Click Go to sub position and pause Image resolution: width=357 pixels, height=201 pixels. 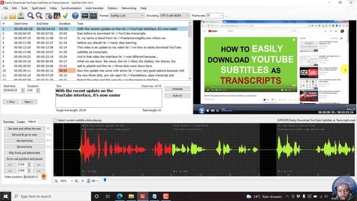25,159
